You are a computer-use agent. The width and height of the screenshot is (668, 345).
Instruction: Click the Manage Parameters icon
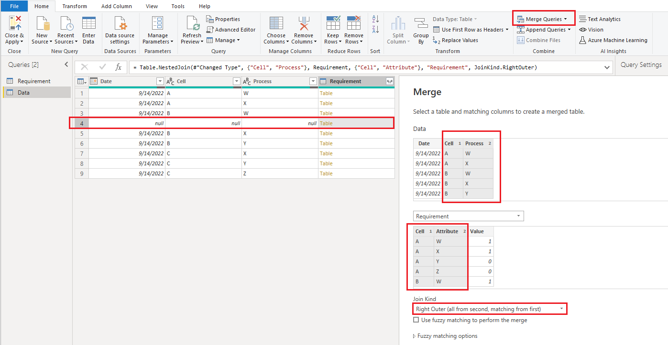click(x=157, y=24)
